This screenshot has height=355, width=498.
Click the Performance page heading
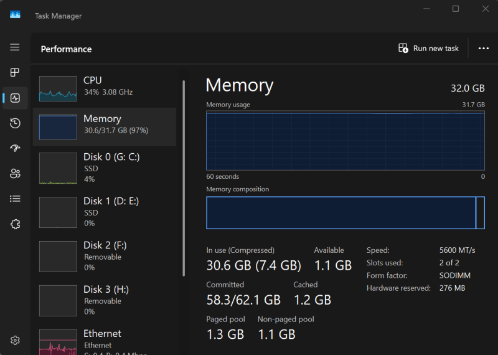(x=66, y=49)
